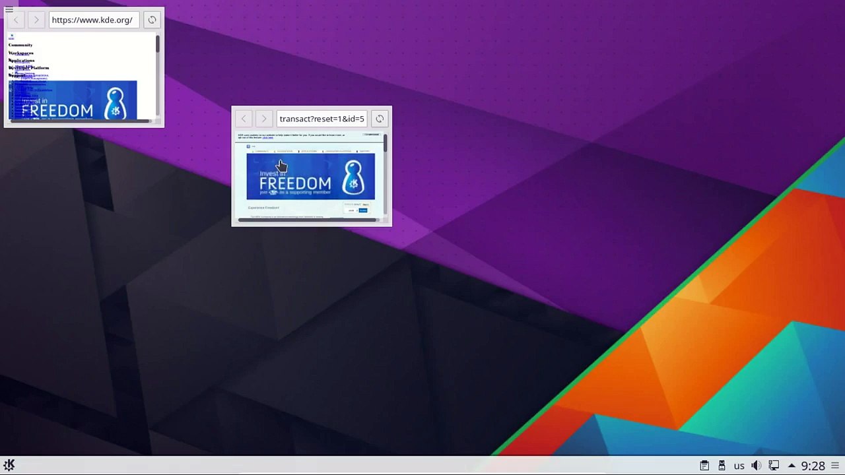Go forward in the kde.org browser widget

click(x=36, y=20)
